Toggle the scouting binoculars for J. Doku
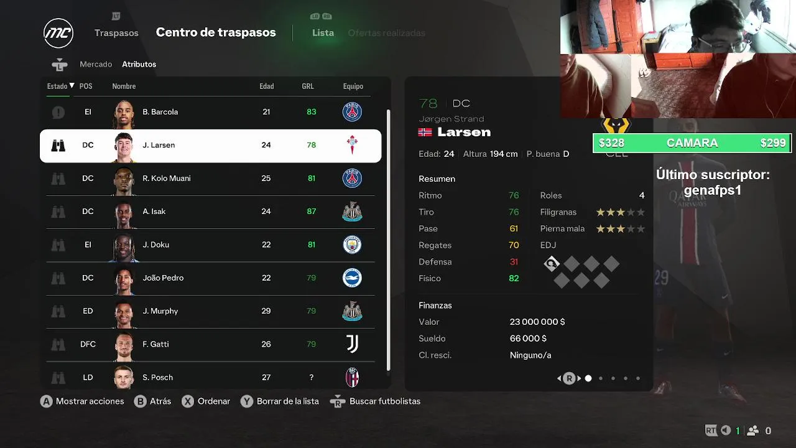The width and height of the screenshot is (796, 448). pos(58,245)
